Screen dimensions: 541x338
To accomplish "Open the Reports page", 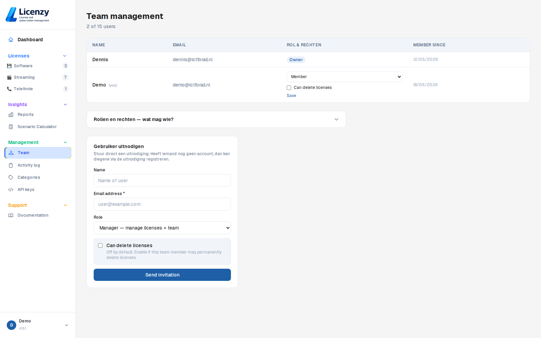I will tap(38, 115).
